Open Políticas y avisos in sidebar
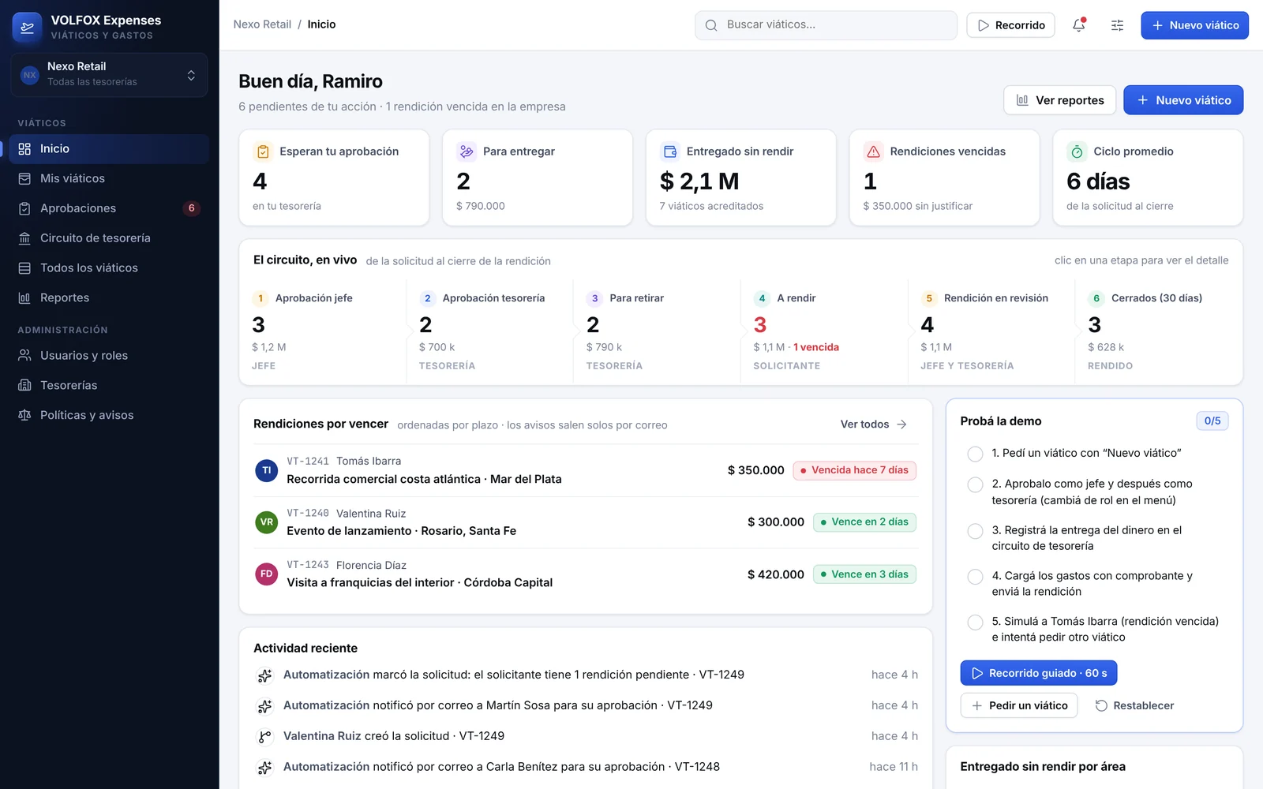Image resolution: width=1263 pixels, height=789 pixels. click(109, 415)
